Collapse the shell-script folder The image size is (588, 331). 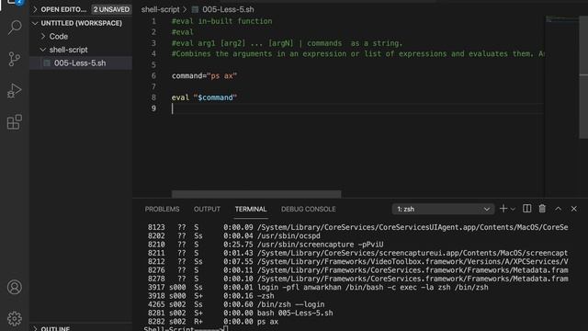tap(68, 50)
